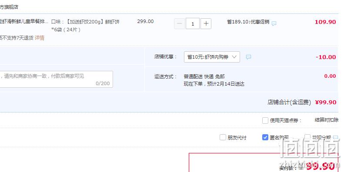Select the 店铺合计(含运费) label

[289, 103]
